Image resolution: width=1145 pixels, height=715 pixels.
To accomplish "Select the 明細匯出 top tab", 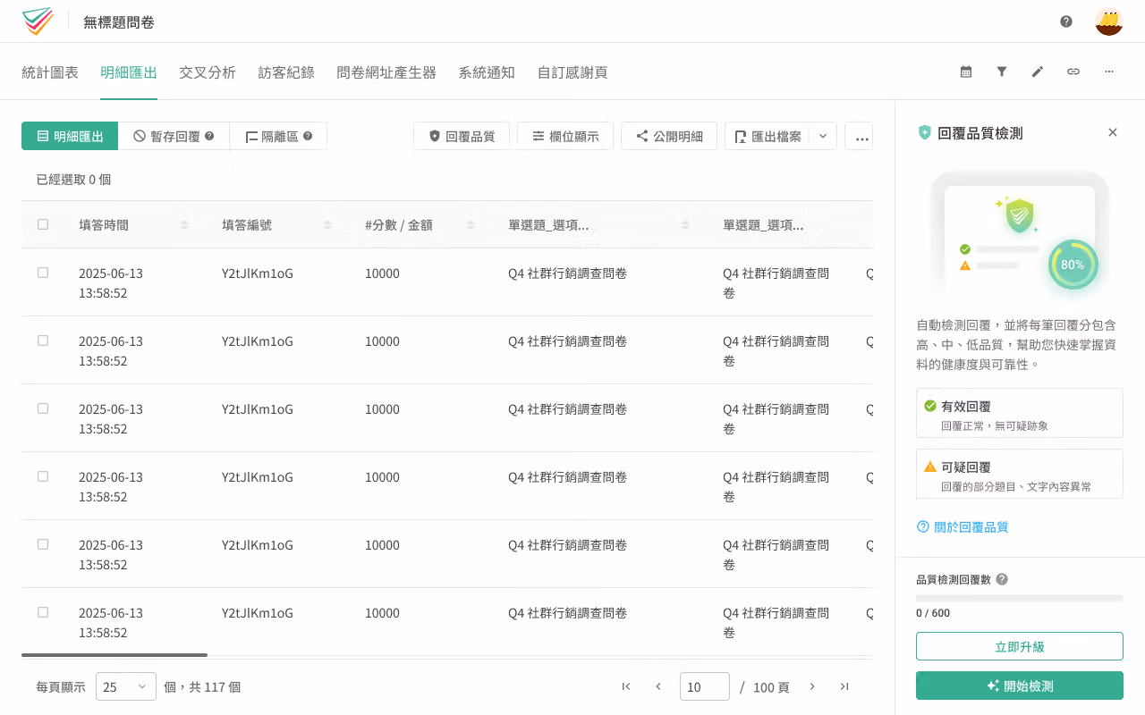I will point(129,72).
